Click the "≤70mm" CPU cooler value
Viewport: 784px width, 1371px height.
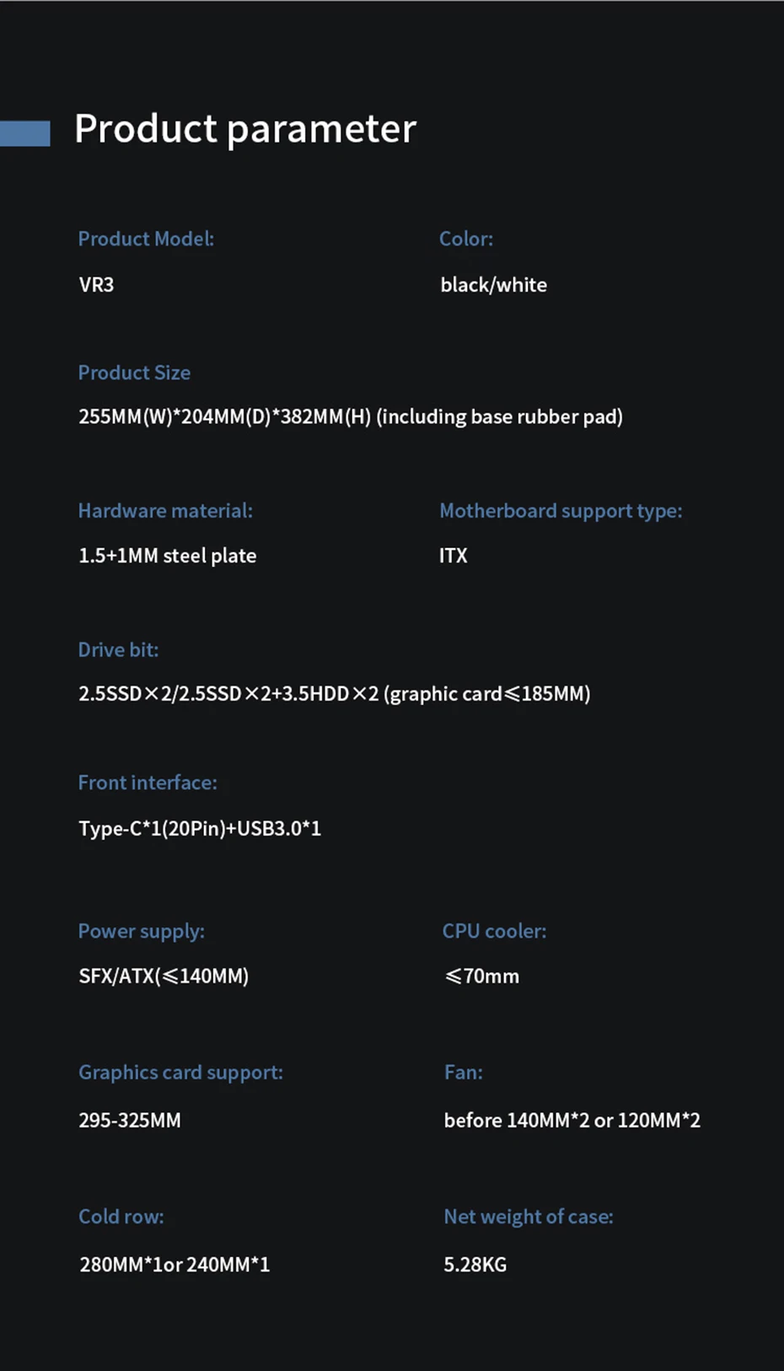pos(482,976)
